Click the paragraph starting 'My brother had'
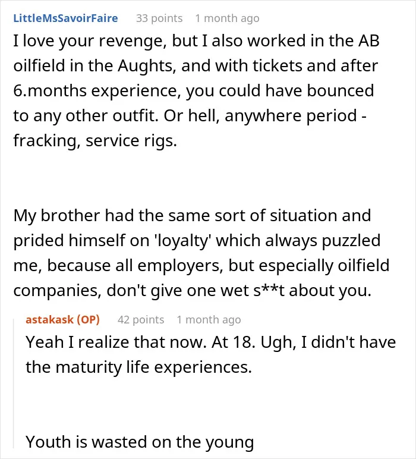The width and height of the screenshot is (416, 459). 201,253
